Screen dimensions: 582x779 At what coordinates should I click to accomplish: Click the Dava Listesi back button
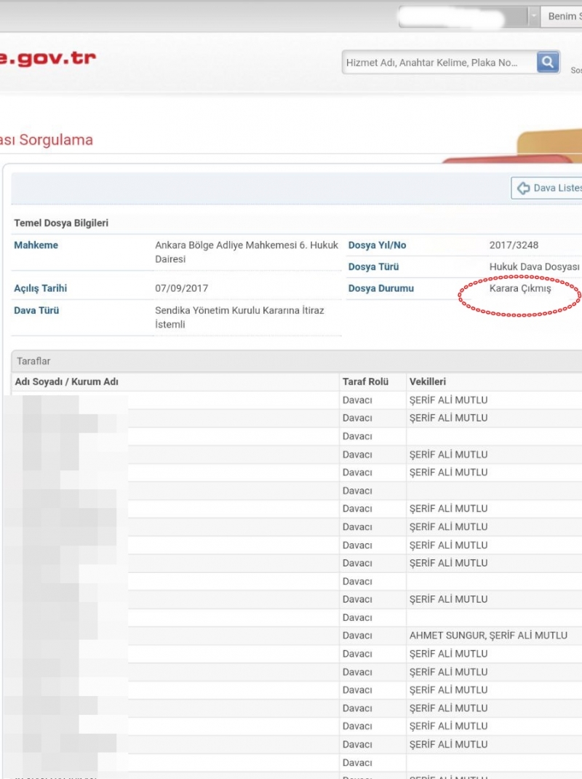pos(547,189)
